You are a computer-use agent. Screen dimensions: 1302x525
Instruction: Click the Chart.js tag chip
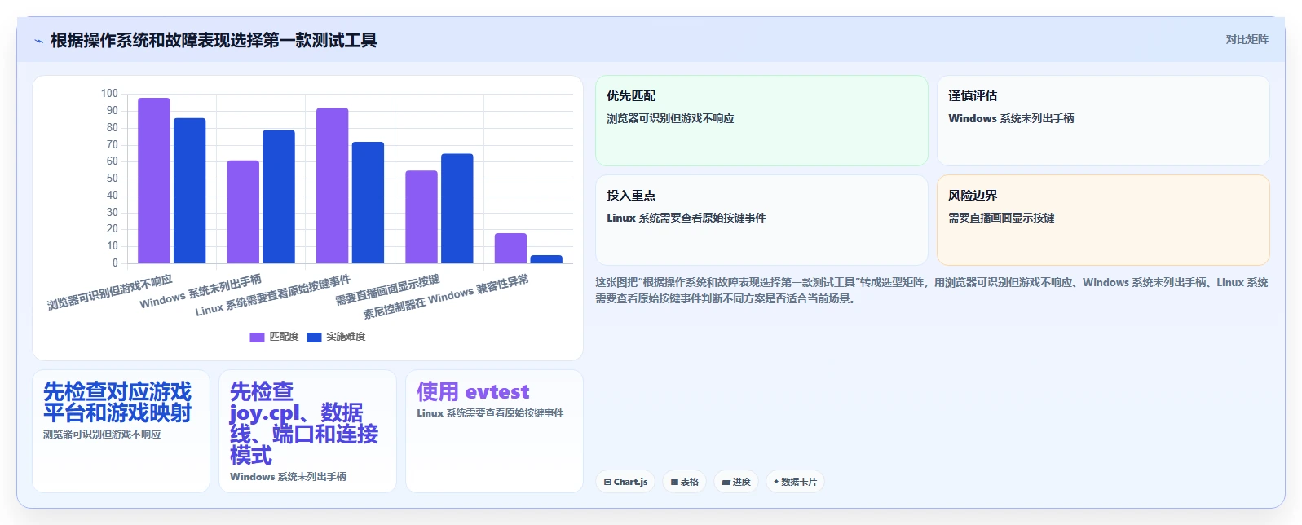pos(625,482)
